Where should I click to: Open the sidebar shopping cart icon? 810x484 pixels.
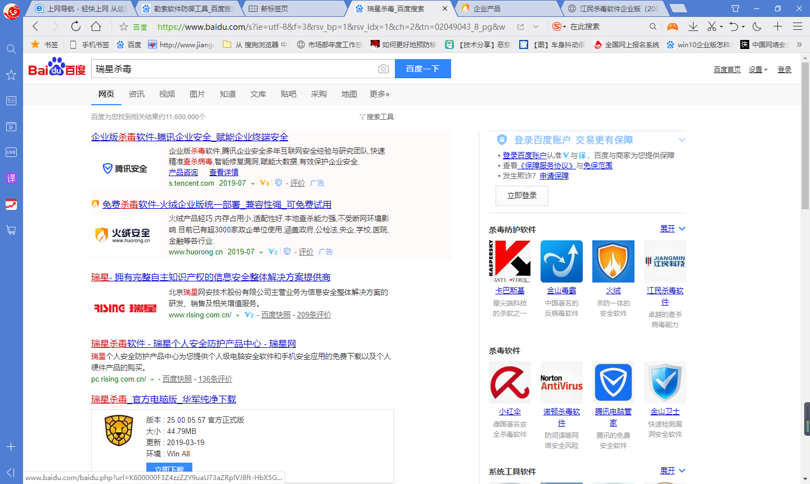click(11, 230)
